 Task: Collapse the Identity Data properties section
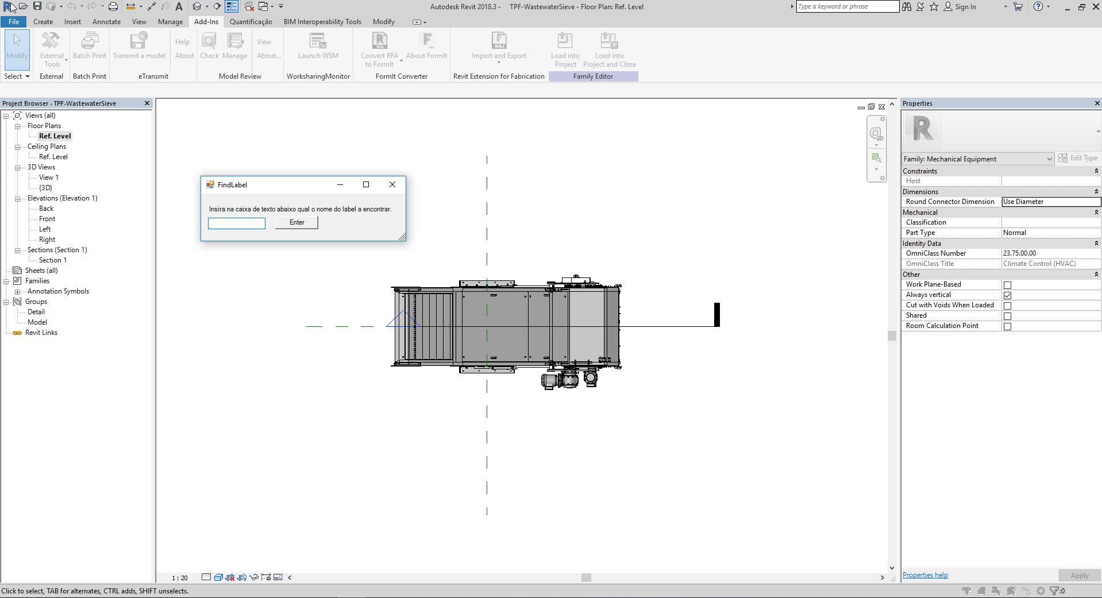(x=1096, y=244)
